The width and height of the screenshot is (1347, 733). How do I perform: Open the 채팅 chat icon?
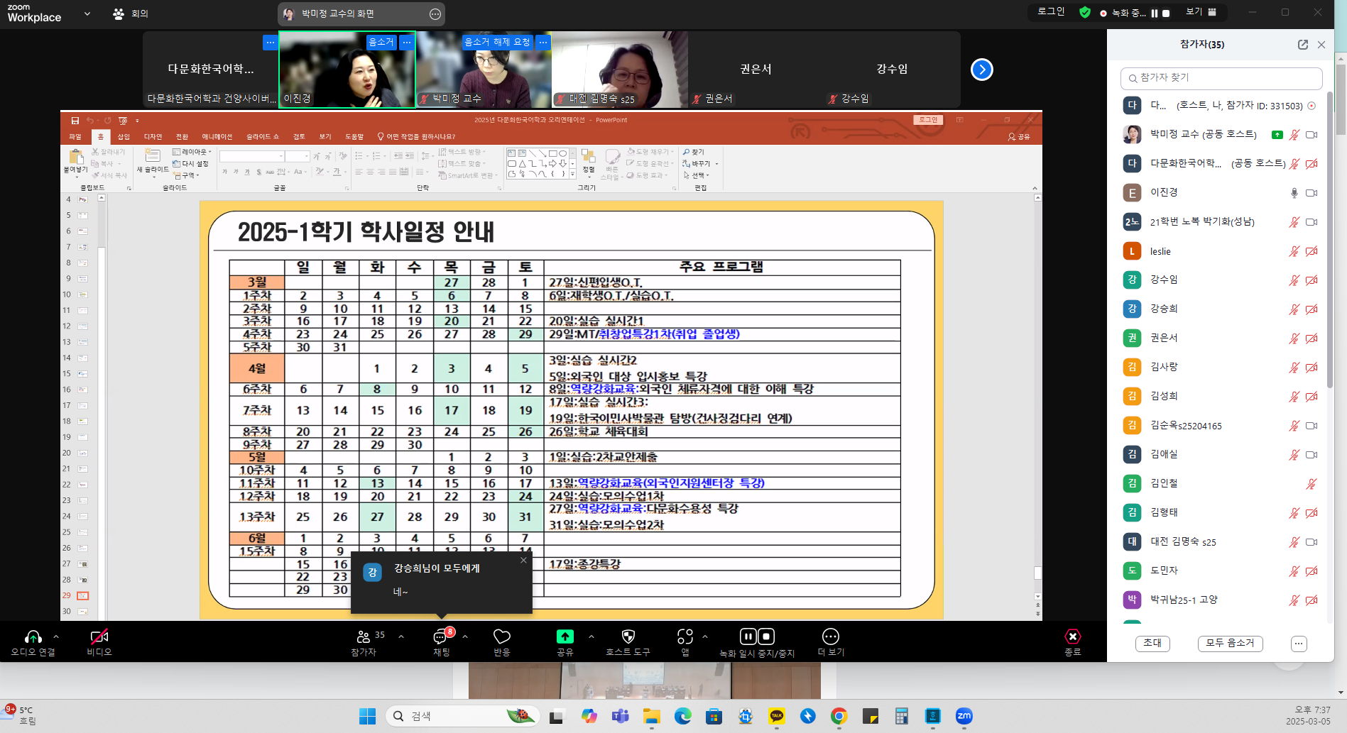(x=441, y=636)
